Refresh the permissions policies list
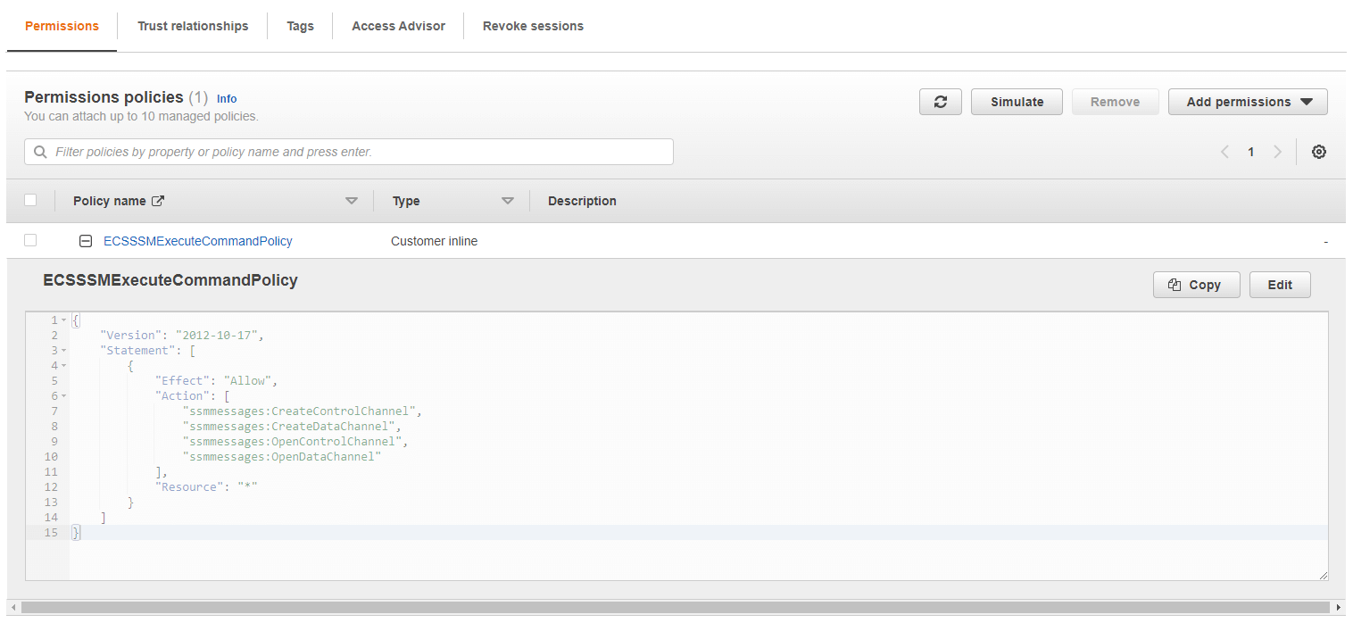1353x623 pixels. [940, 101]
